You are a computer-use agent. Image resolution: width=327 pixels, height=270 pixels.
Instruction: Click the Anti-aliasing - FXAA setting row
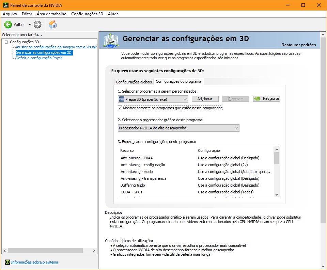click(x=196, y=158)
